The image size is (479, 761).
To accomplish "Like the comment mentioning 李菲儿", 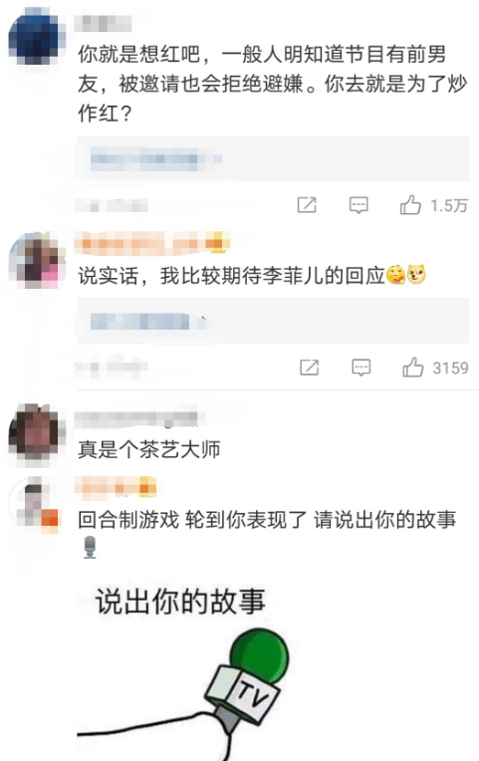I will point(413,368).
